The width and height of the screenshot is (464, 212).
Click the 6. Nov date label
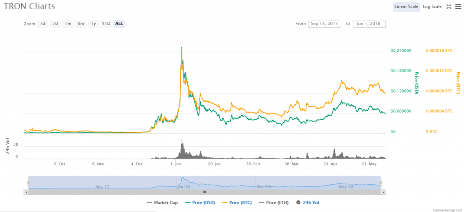coord(98,164)
